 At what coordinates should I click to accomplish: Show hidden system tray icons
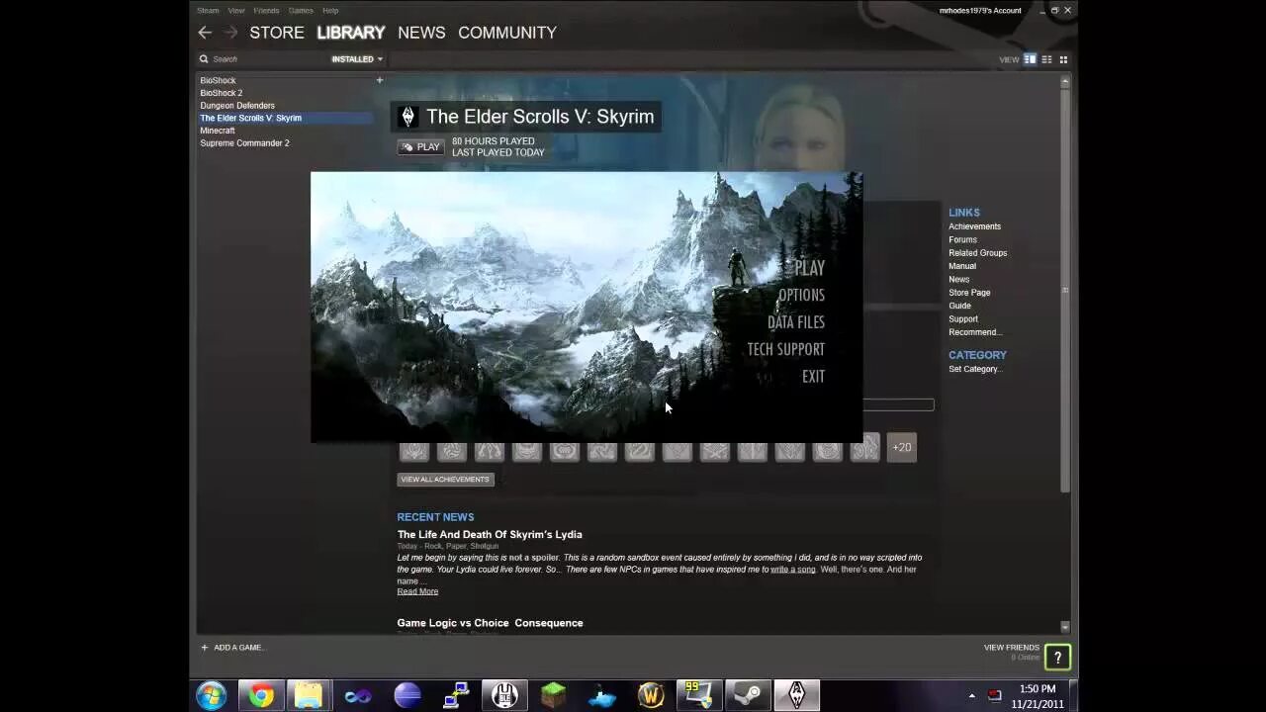971,696
